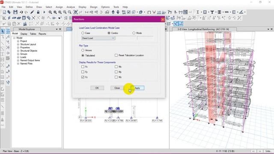This screenshot has height=154, width=274.
Task: Expand the Named Plots node
Action: [x=18, y=64]
